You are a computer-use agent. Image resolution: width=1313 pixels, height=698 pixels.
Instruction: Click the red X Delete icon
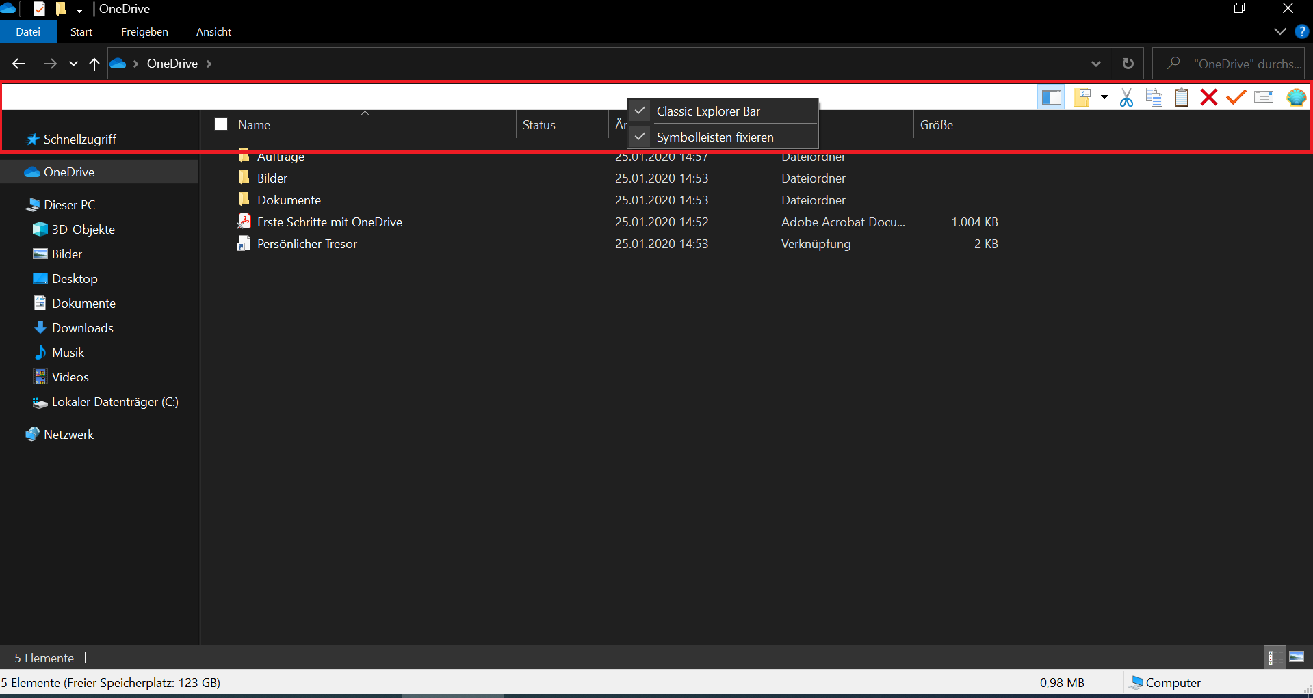tap(1209, 97)
